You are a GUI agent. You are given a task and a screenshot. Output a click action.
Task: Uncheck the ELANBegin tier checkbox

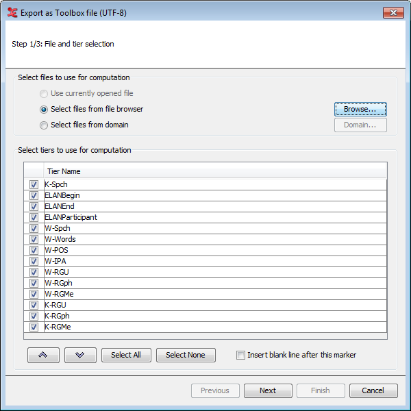34,195
